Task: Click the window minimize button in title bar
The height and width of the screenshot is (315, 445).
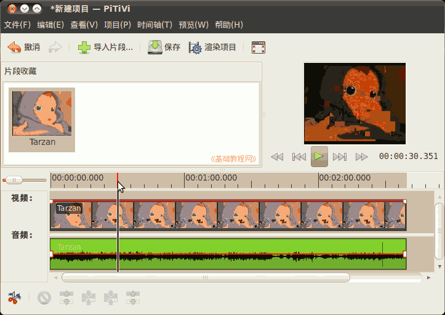Action: pos(25,9)
